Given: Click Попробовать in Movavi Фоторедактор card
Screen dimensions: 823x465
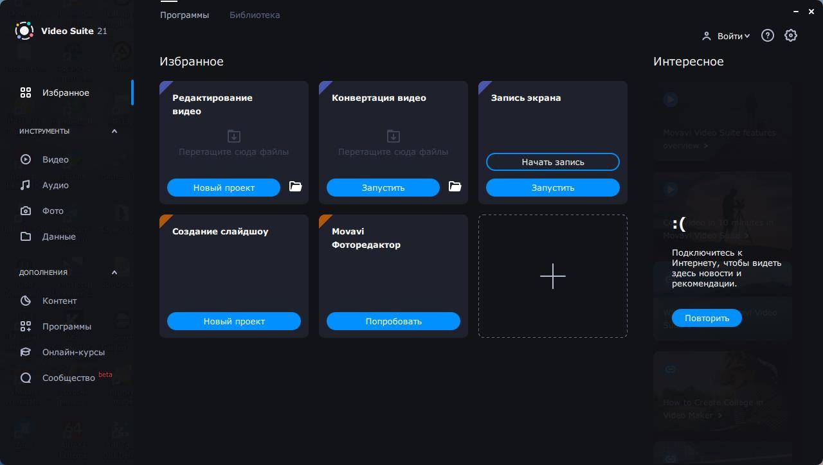Looking at the screenshot, I should (x=393, y=321).
